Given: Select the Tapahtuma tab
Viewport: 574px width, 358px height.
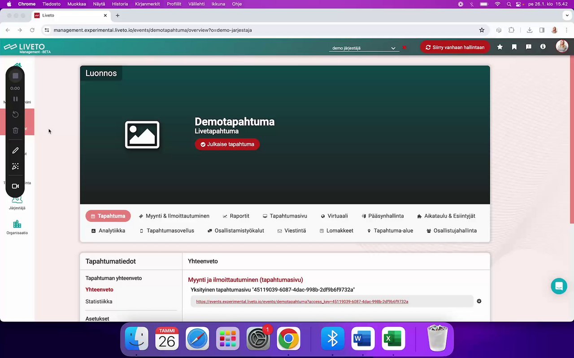Looking at the screenshot, I should (108, 216).
